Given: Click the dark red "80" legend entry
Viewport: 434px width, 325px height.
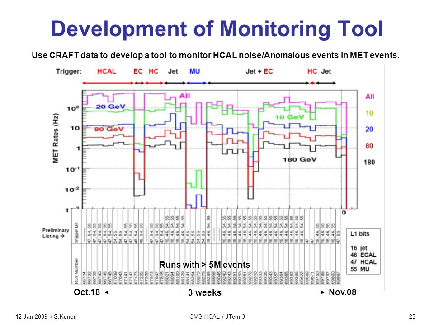Looking at the screenshot, I should pyautogui.click(x=369, y=146).
